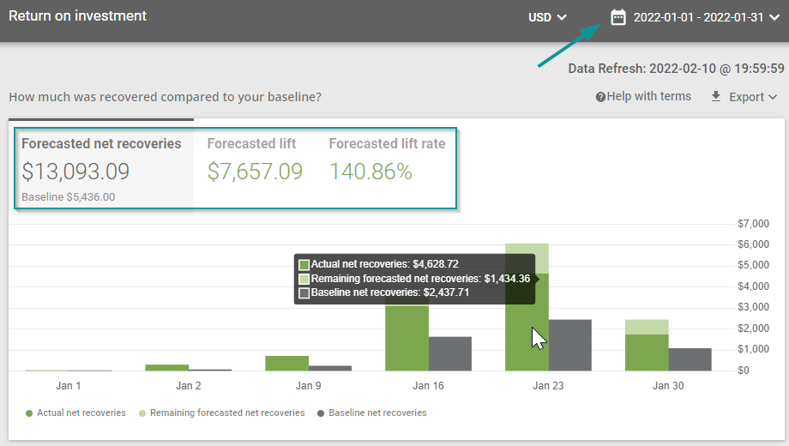This screenshot has height=446, width=789.
Task: Toggle Remaining forecasted net recoveries legend label
Action: click(227, 413)
